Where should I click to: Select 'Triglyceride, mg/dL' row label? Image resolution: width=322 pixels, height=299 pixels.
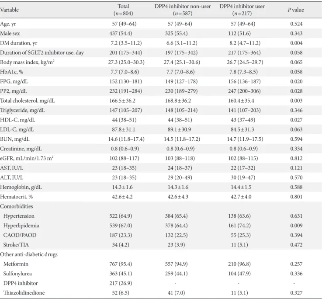[x=22, y=110]
